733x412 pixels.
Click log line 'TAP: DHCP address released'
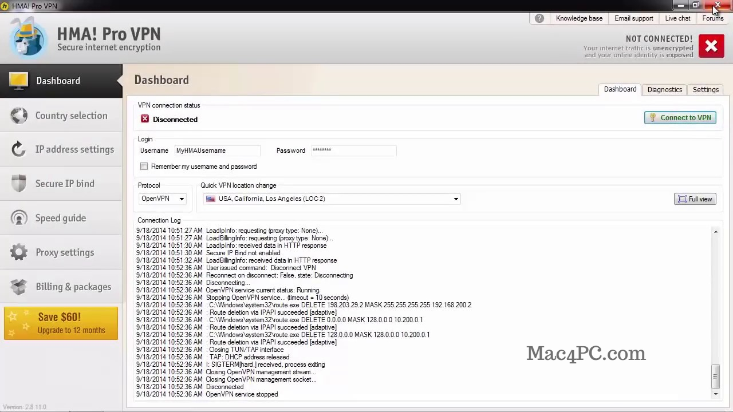(212, 357)
